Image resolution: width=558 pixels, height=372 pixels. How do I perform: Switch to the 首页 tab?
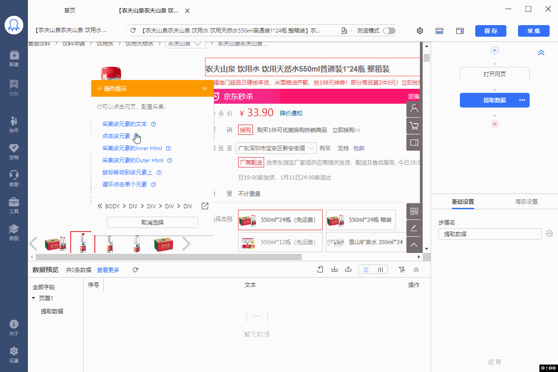[70, 10]
